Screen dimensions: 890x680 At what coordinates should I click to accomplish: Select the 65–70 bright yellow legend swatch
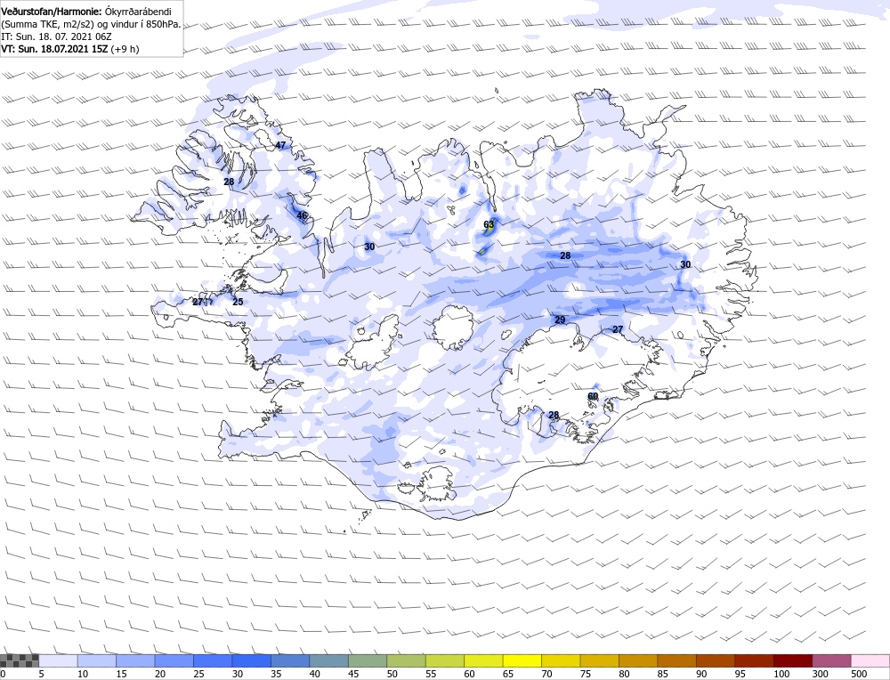(x=522, y=660)
